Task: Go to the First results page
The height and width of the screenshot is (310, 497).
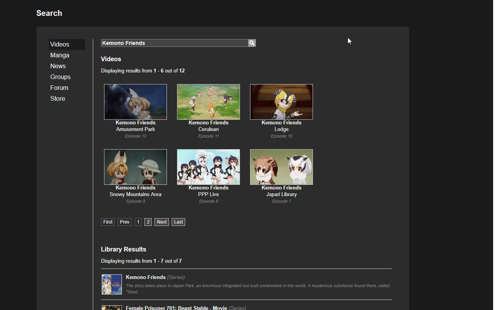Action: pyautogui.click(x=108, y=222)
